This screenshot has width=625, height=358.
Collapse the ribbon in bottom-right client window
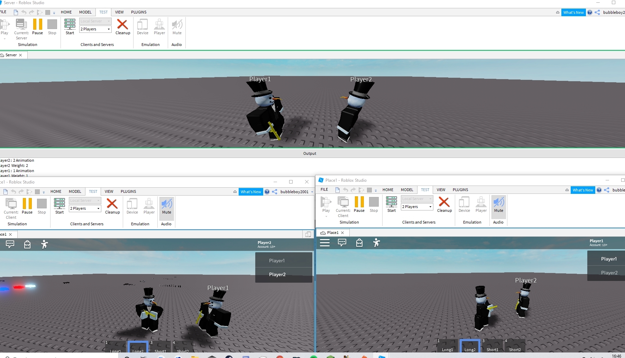point(567,190)
